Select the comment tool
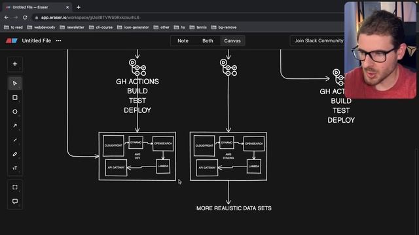This screenshot has height=235, width=419. pyautogui.click(x=15, y=201)
